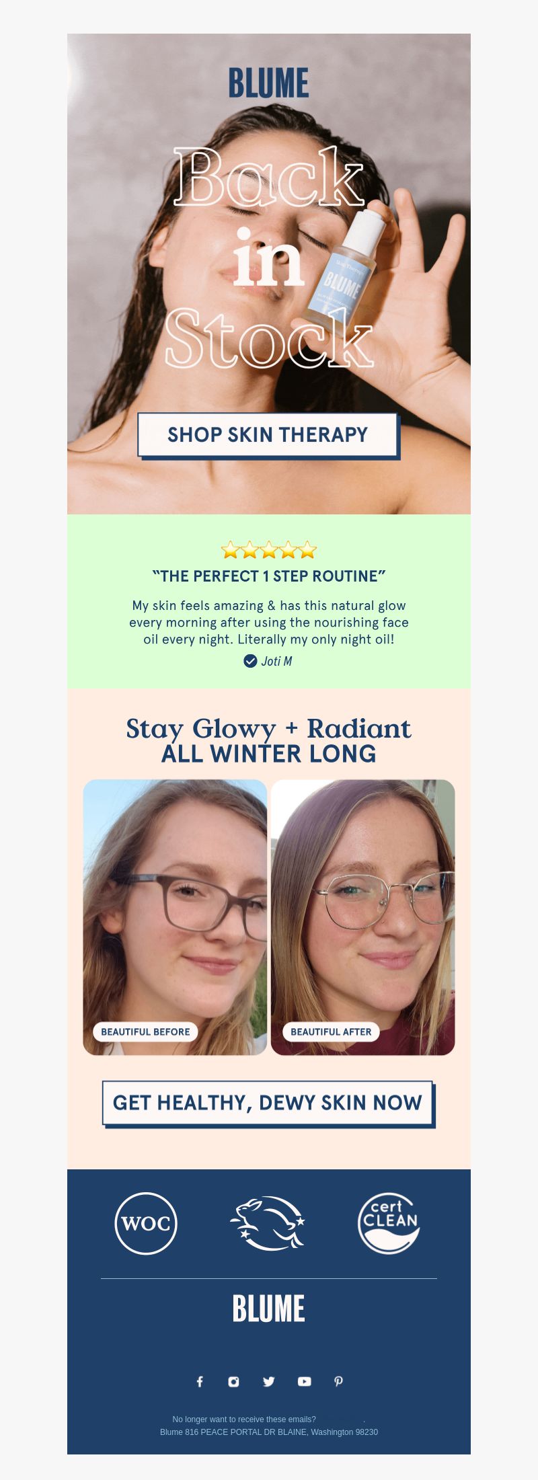Click the leaping bunny cruelty-free badge

pos(268,1223)
